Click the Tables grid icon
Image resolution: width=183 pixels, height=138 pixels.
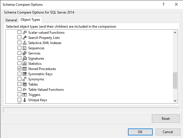pos(24,84)
